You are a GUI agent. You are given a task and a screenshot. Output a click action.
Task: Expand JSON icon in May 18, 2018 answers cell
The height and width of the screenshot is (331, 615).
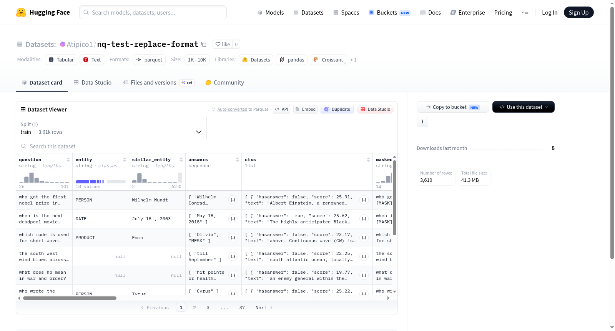pyautogui.click(x=233, y=219)
